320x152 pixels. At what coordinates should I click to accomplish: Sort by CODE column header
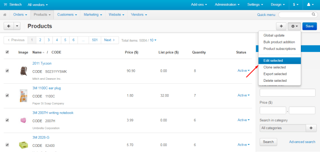point(56,52)
